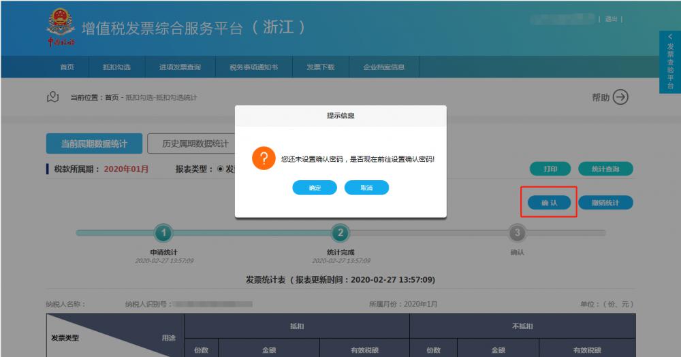Click the 帮助 arrow circle icon
Image resolution: width=681 pixels, height=357 pixels.
(620, 97)
